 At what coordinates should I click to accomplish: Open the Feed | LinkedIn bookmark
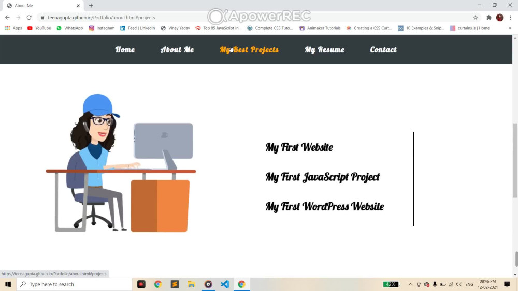[137, 28]
